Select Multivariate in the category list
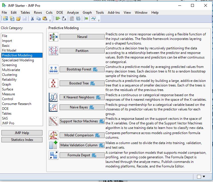The width and height of the screenshot is (213, 182). click(11, 70)
